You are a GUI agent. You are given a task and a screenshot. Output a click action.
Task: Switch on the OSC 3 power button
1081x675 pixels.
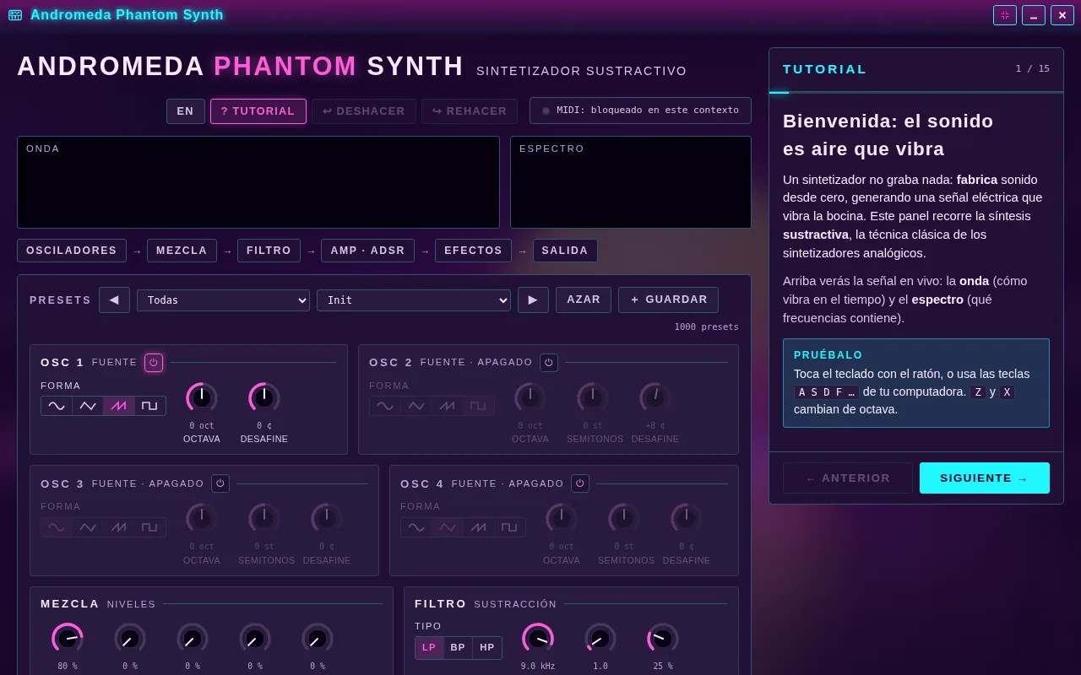pyautogui.click(x=220, y=483)
